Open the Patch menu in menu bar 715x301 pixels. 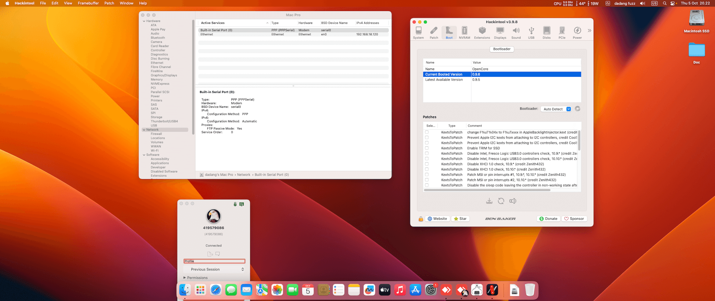tap(109, 3)
